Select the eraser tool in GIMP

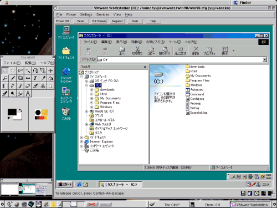28,86
